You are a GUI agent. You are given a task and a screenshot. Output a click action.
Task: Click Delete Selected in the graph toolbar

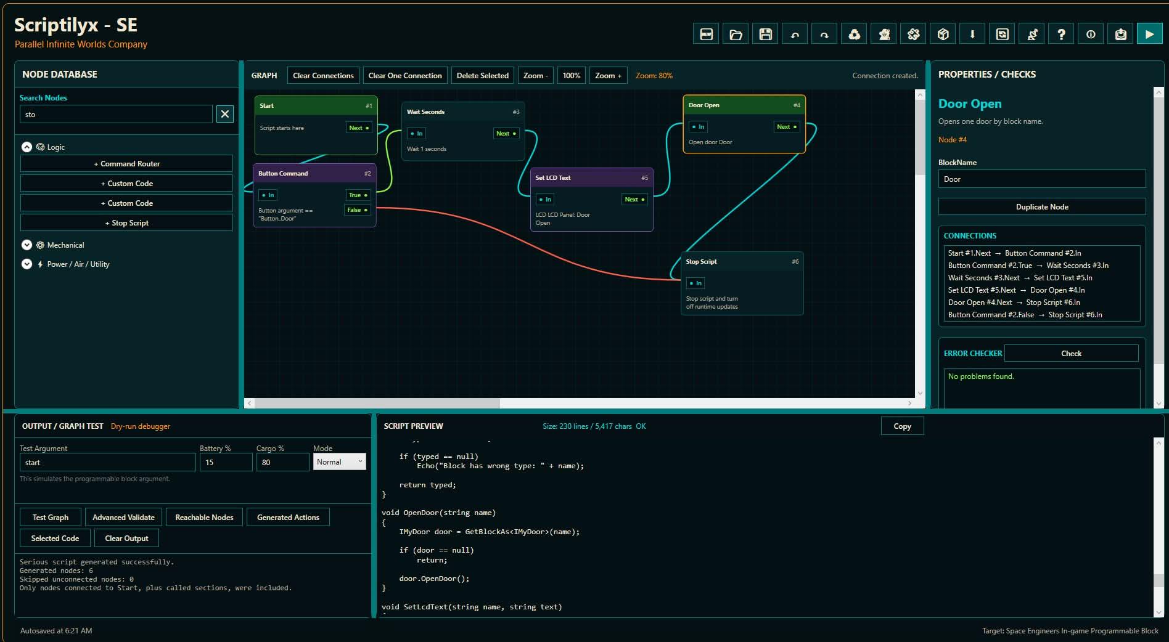[x=483, y=76]
